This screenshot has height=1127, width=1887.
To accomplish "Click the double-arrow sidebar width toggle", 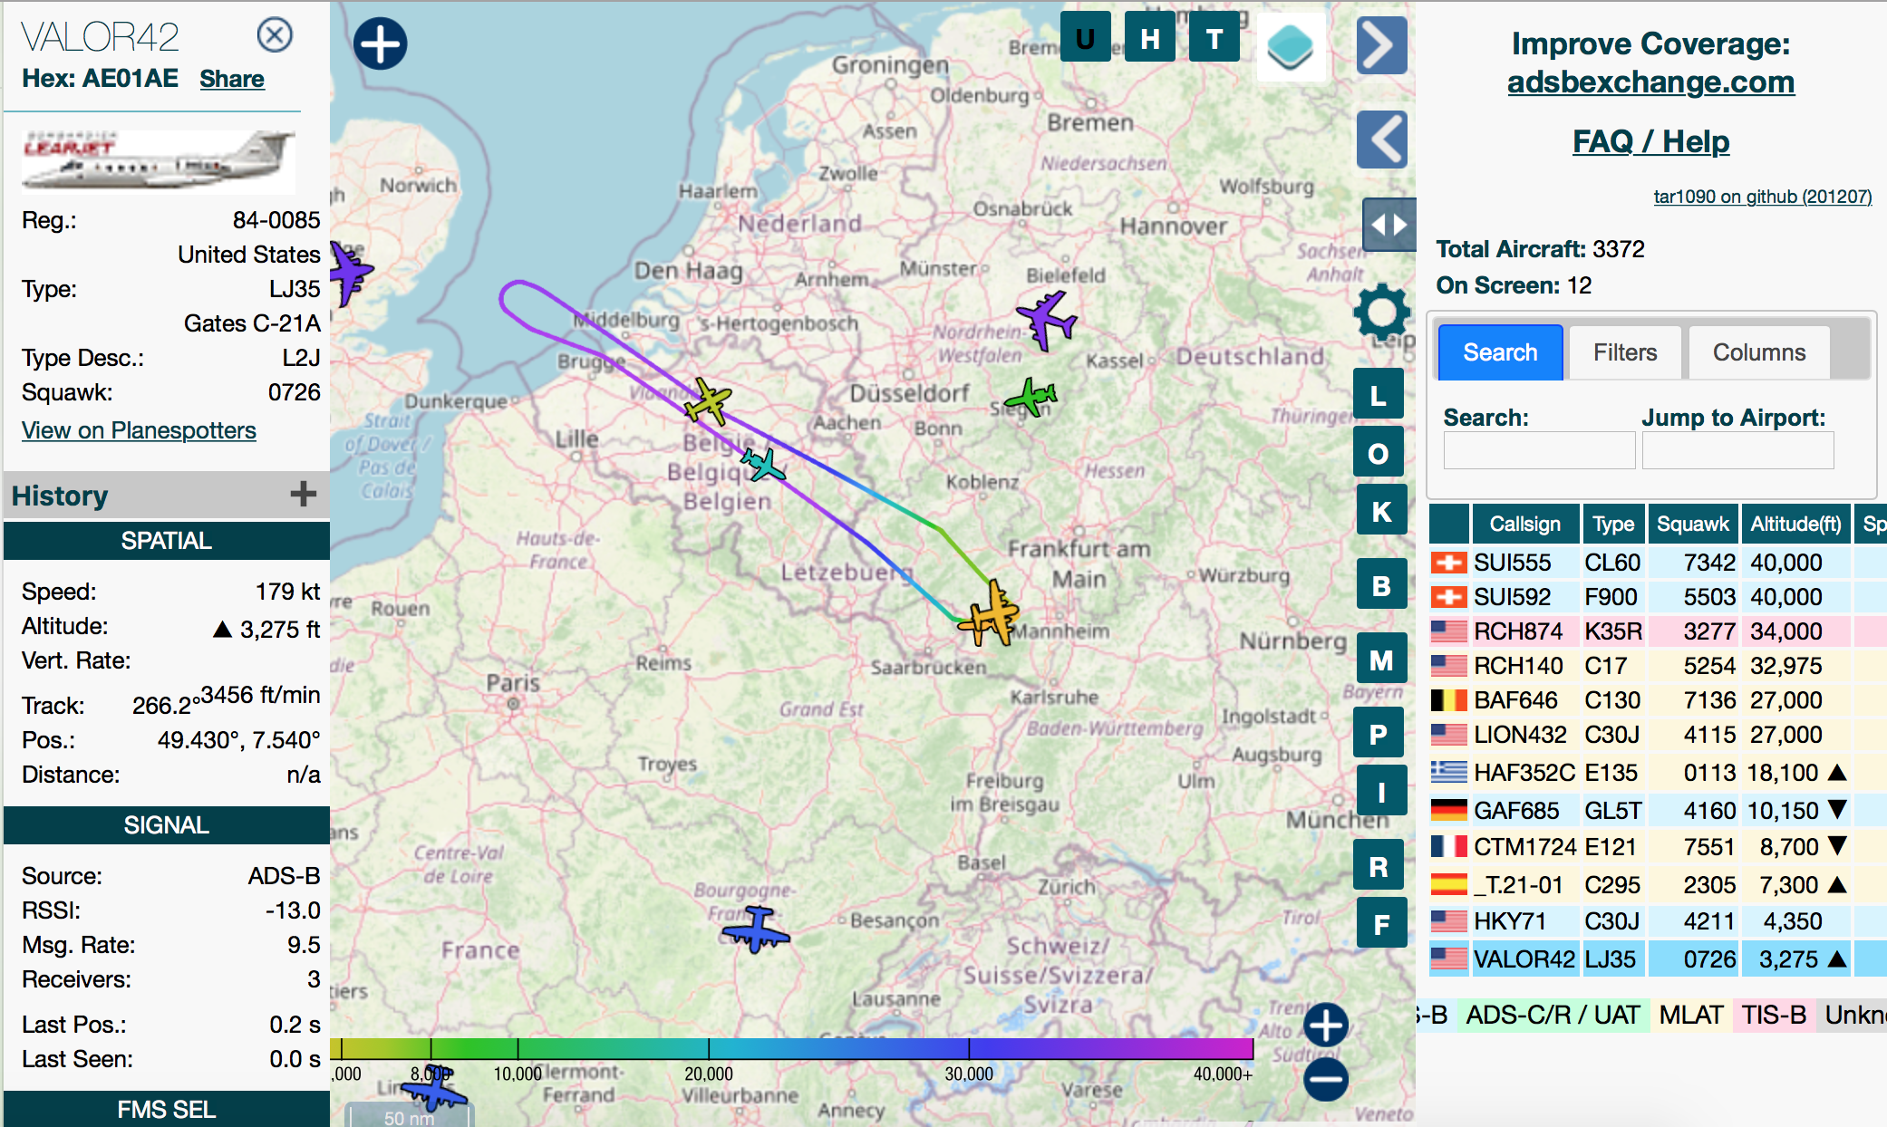I will coord(1389,224).
